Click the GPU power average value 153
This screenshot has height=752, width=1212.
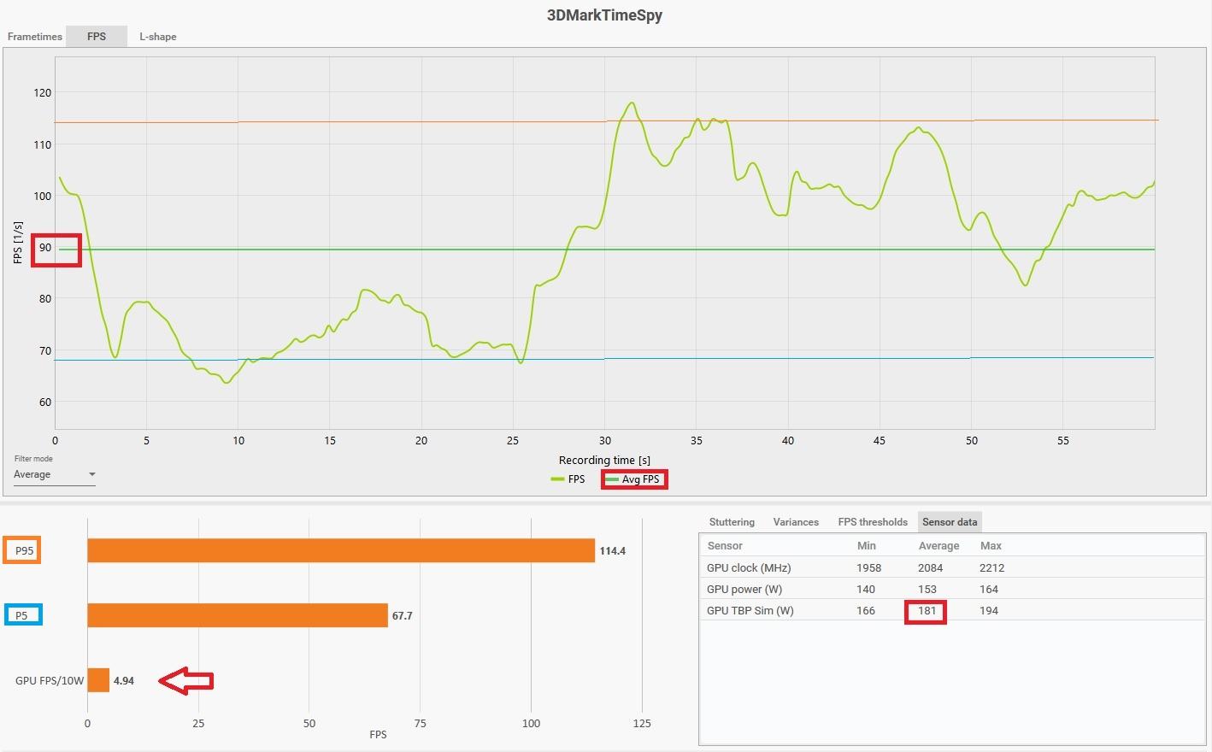(927, 589)
